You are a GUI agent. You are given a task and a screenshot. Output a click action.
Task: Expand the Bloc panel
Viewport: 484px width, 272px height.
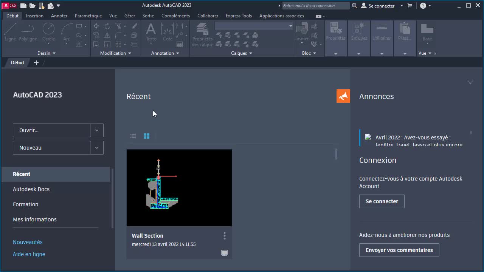(309, 53)
